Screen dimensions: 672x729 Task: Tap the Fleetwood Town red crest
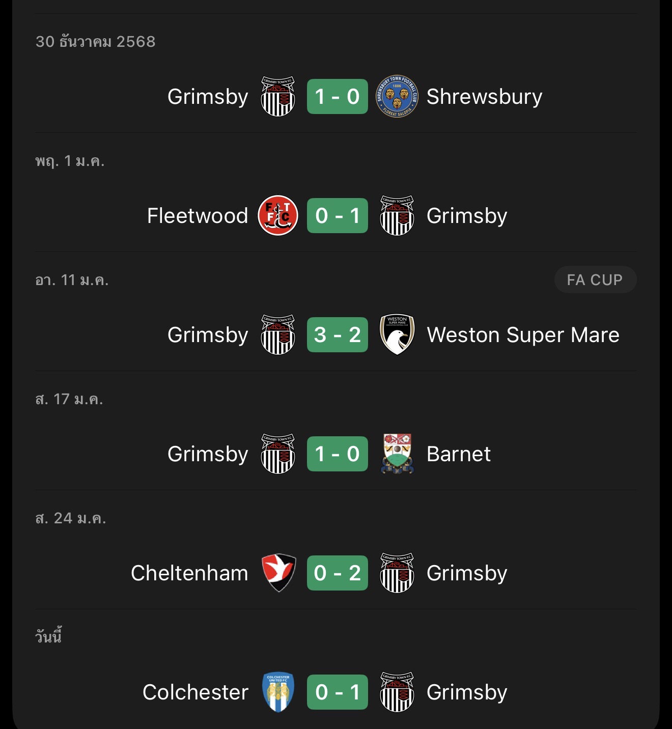pyautogui.click(x=278, y=216)
